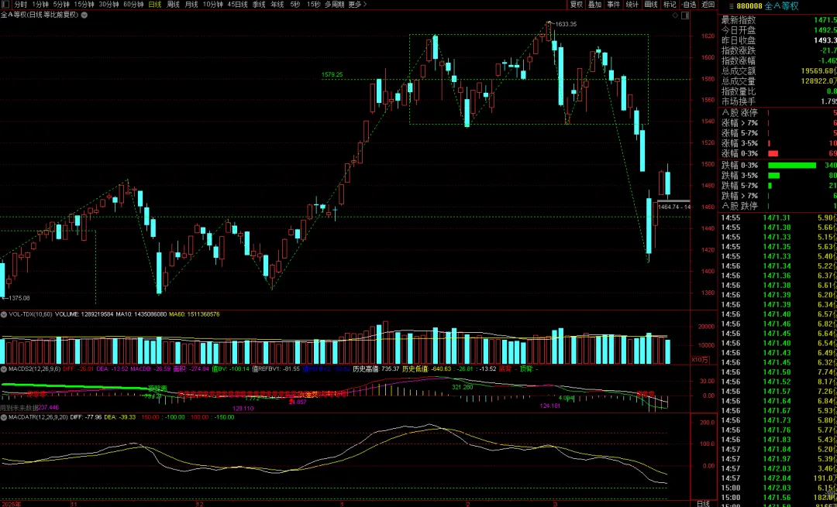Switch to 45日线 period

[238, 5]
